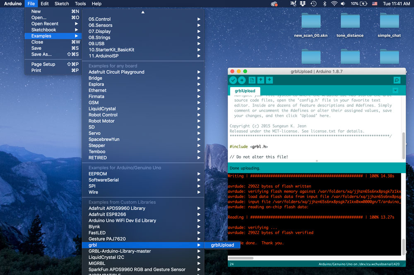Open the simple_chat desktop folder

pyautogui.click(x=389, y=25)
